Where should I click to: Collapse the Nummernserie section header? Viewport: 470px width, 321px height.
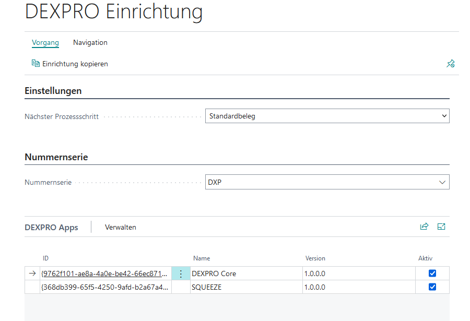(56, 157)
